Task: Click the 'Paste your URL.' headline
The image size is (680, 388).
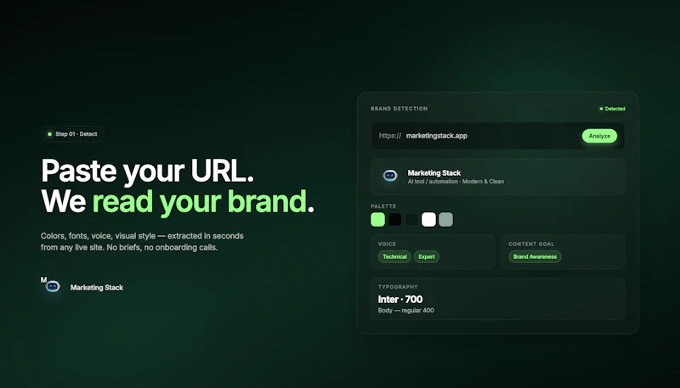Action: 147,171
